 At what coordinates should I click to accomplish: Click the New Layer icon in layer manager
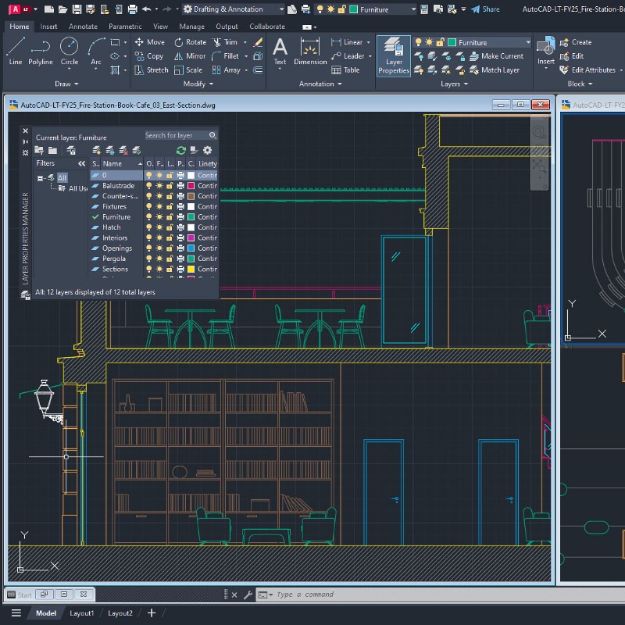96,150
